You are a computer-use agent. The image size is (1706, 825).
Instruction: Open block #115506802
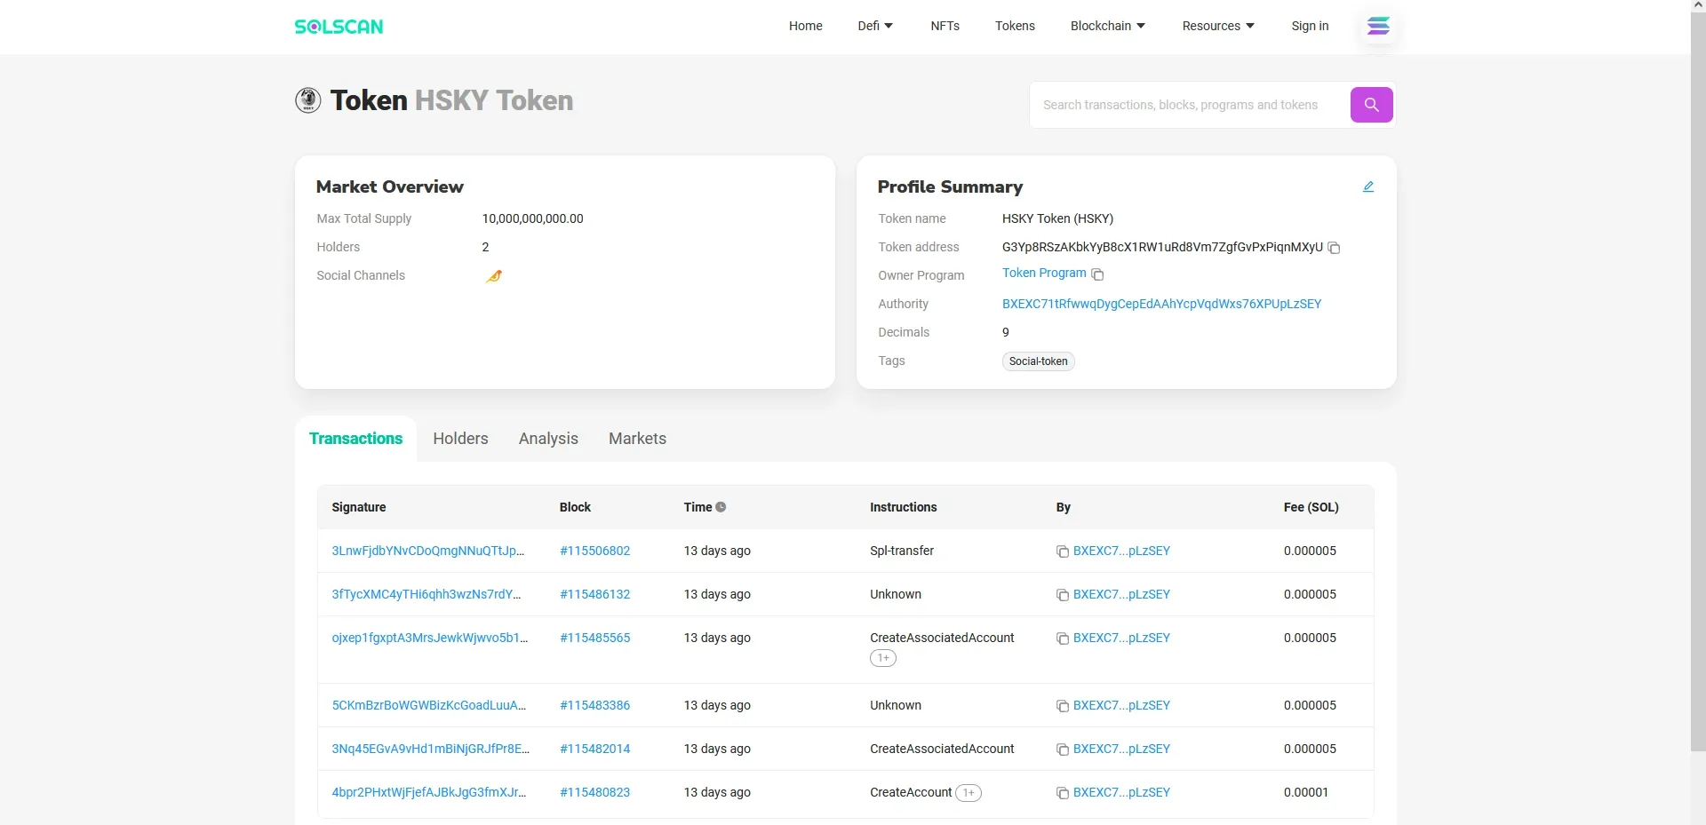(x=594, y=551)
